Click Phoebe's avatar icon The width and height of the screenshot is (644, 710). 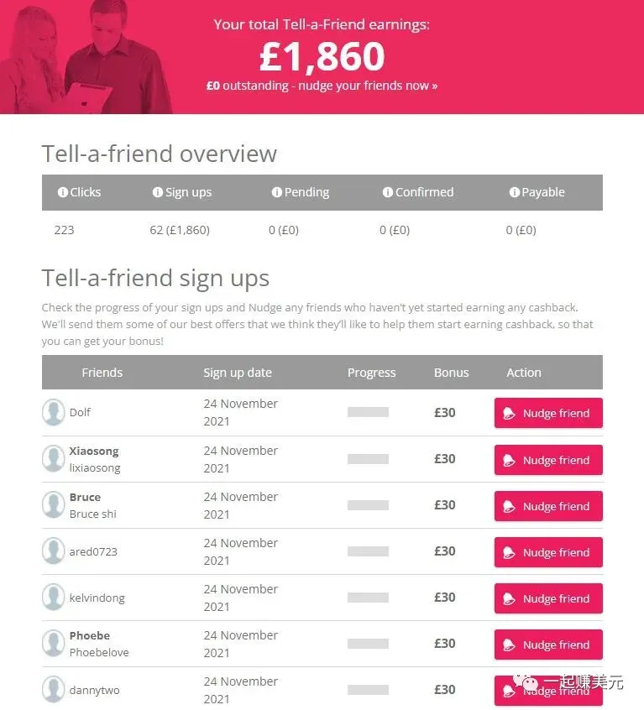pos(54,644)
